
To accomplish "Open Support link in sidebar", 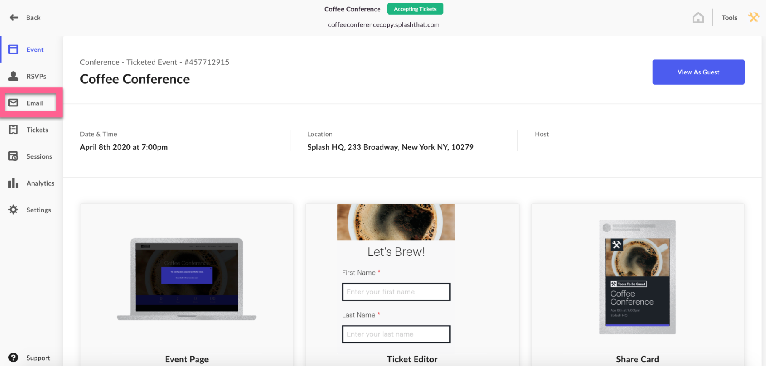I will 38,358.
